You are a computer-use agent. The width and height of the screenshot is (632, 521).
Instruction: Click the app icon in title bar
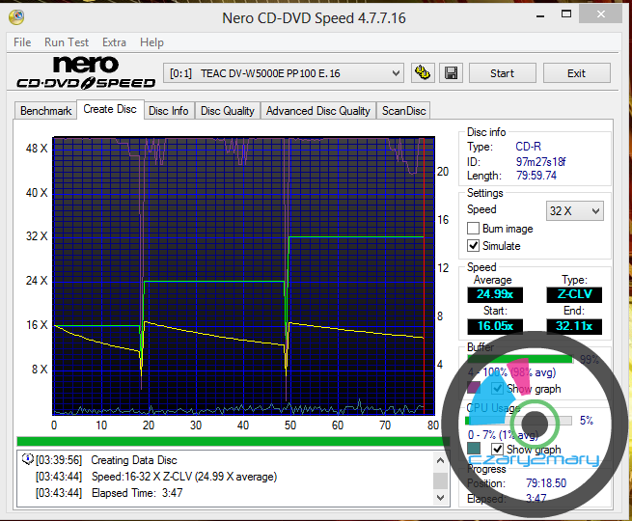[15, 15]
